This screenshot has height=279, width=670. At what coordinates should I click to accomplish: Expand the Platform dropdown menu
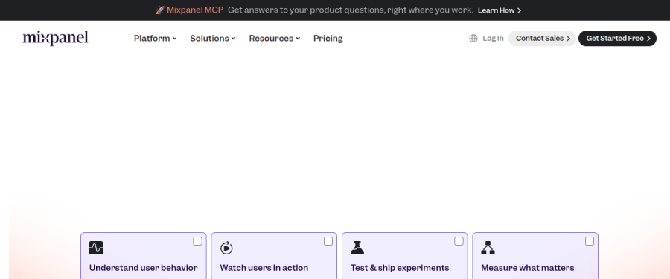[155, 39]
